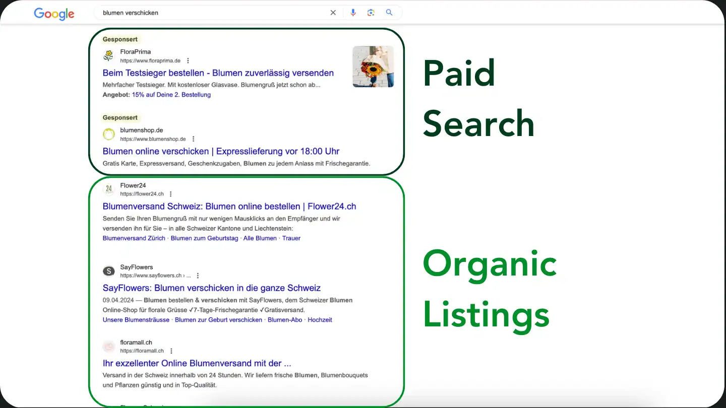Clear the search query with X icon

[333, 13]
